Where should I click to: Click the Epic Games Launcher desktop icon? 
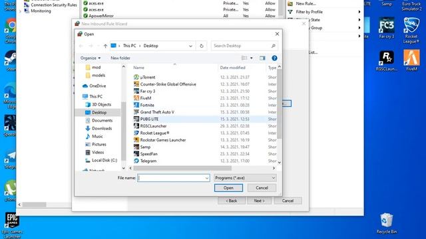[x=12, y=226]
